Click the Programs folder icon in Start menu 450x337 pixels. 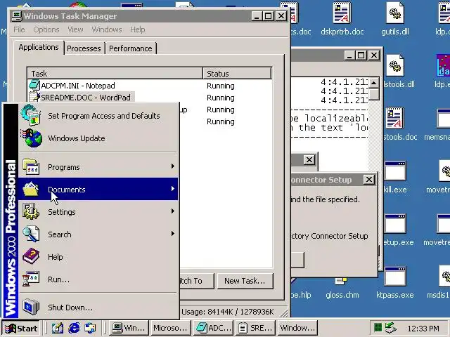31,167
